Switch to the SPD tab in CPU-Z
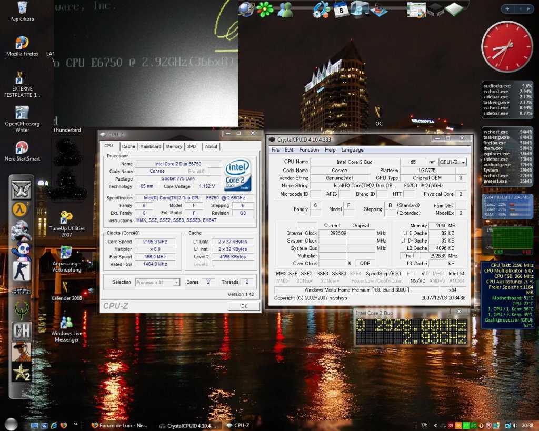This screenshot has width=539, height=431. click(192, 146)
